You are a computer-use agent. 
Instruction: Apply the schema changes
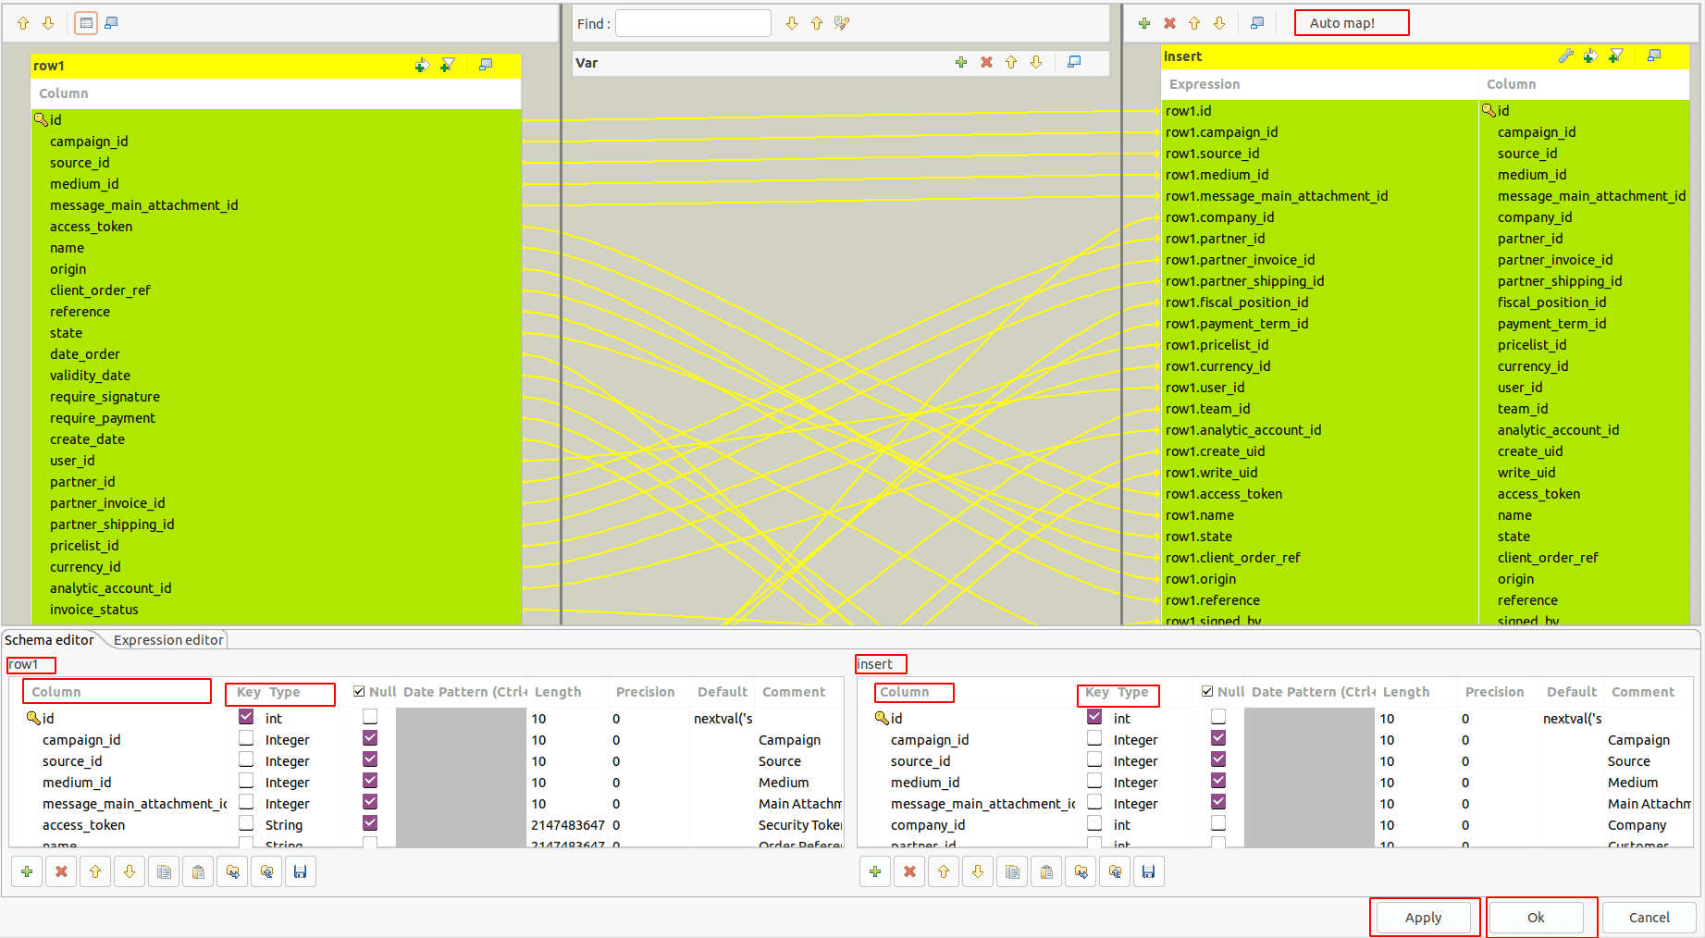pyautogui.click(x=1423, y=917)
